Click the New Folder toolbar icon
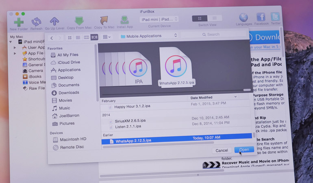The width and height of the screenshot is (313, 183). (x=18, y=21)
